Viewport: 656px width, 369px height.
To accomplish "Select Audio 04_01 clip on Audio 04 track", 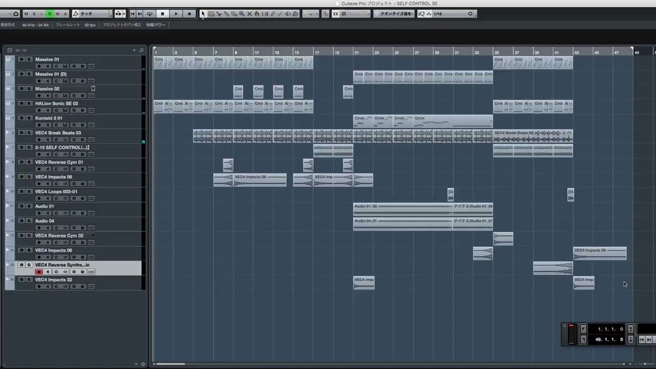I will tap(403, 224).
